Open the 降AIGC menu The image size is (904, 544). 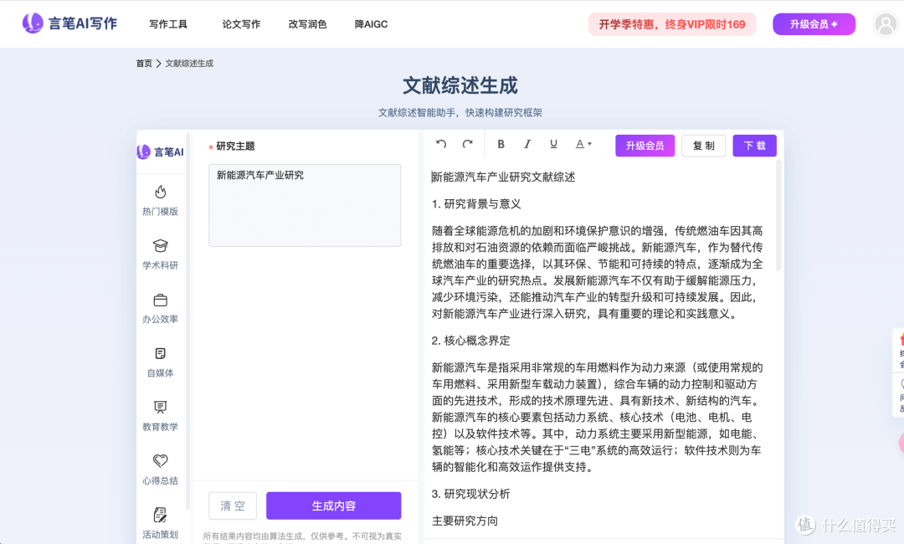click(x=371, y=24)
